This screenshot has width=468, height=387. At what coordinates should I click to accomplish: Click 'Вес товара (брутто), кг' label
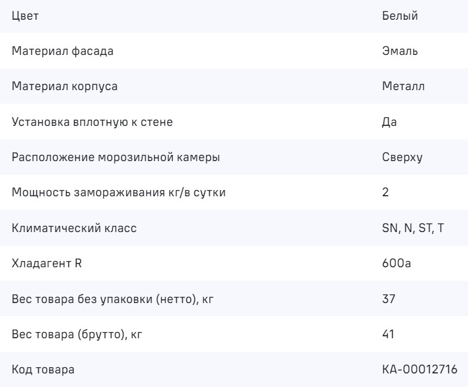coord(80,335)
